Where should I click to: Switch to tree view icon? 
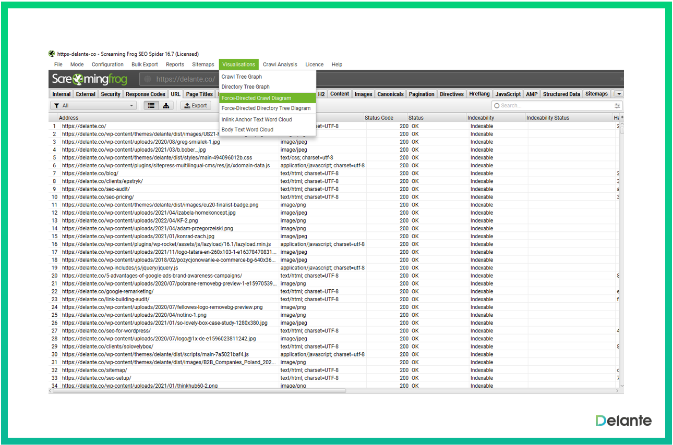point(166,106)
